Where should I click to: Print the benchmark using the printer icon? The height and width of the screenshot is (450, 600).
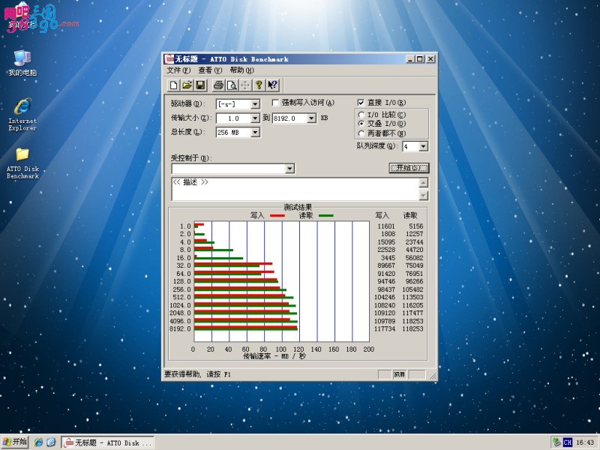(218, 85)
